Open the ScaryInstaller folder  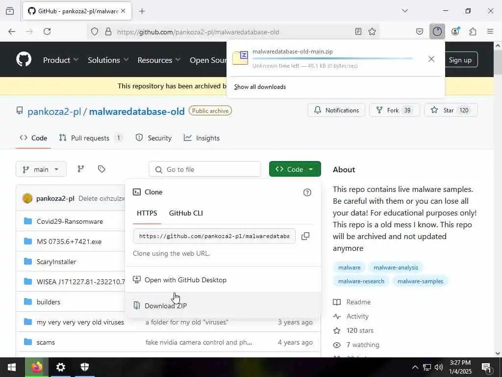(x=56, y=262)
